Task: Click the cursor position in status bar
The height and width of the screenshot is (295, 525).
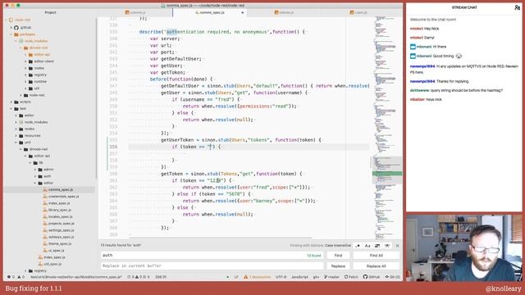Action: [x=161, y=277]
